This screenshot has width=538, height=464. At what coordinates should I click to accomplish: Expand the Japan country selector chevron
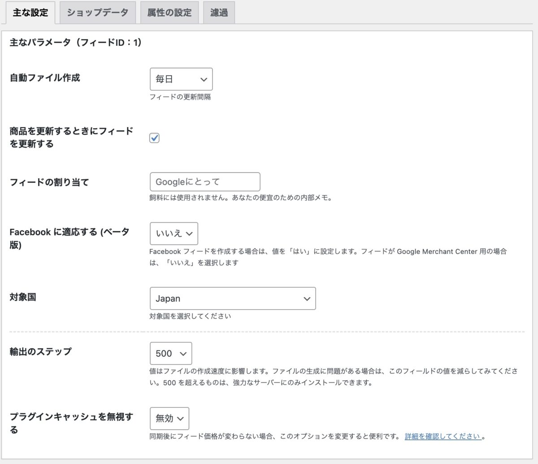pos(307,298)
